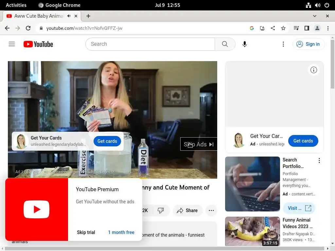The height and width of the screenshot is (251, 335).
Task: Open the network status icon
Action: pyautogui.click(x=308, y=5)
